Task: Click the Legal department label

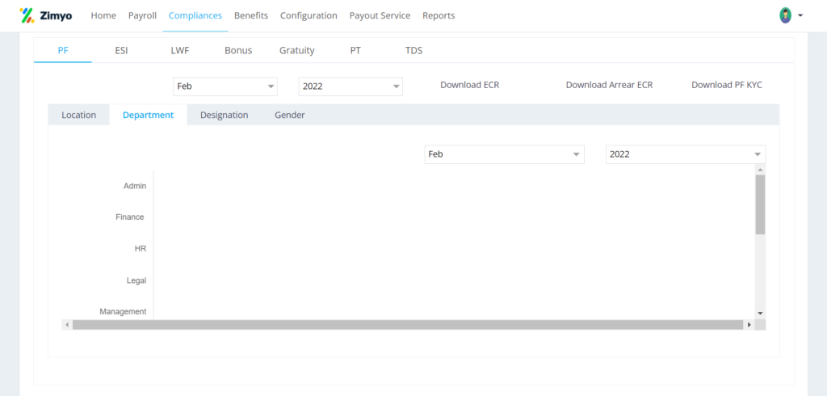Action: pos(136,280)
